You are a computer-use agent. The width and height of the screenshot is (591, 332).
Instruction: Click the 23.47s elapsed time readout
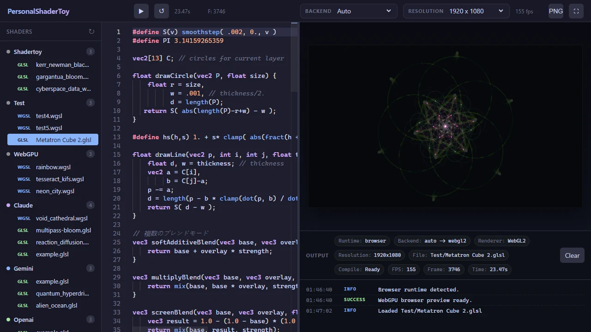(182, 11)
